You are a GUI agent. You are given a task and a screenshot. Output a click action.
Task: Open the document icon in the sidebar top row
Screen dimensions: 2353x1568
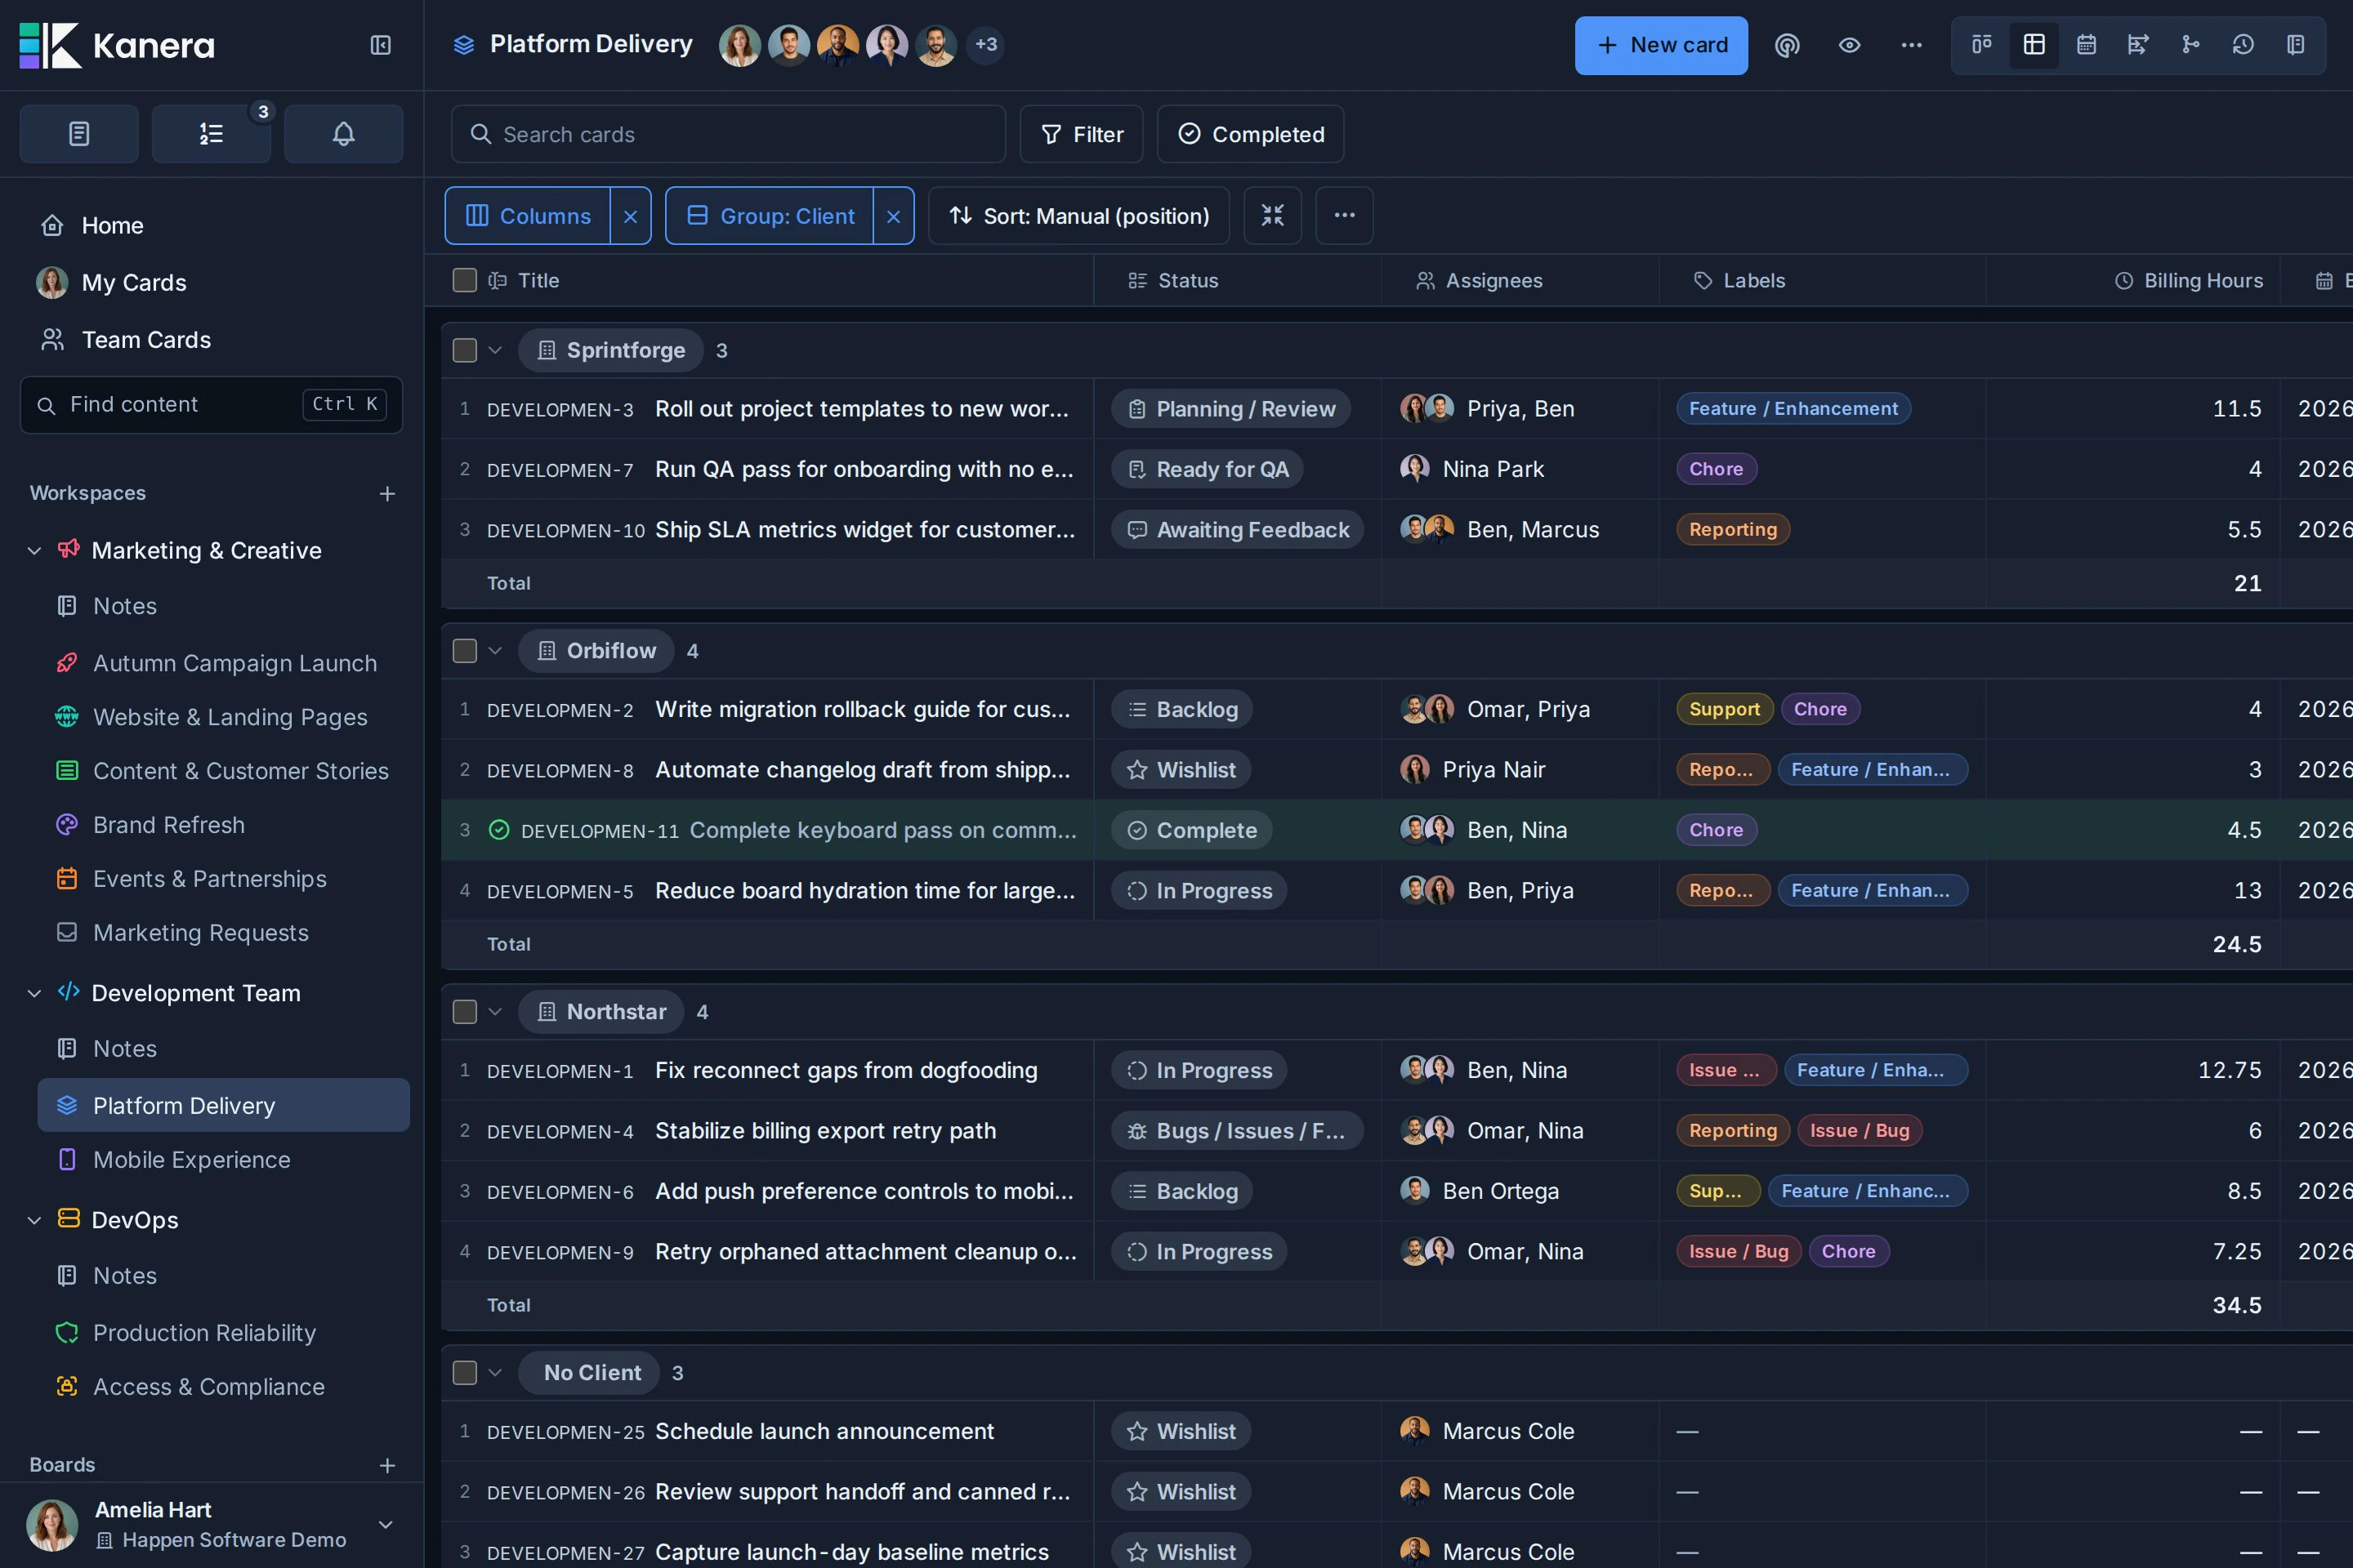tap(79, 134)
